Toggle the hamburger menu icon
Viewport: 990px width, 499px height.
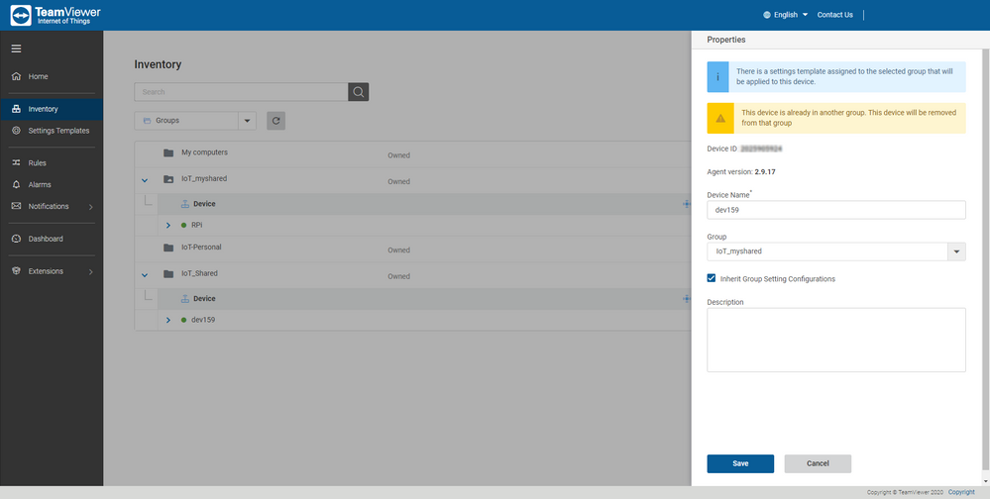pos(17,49)
